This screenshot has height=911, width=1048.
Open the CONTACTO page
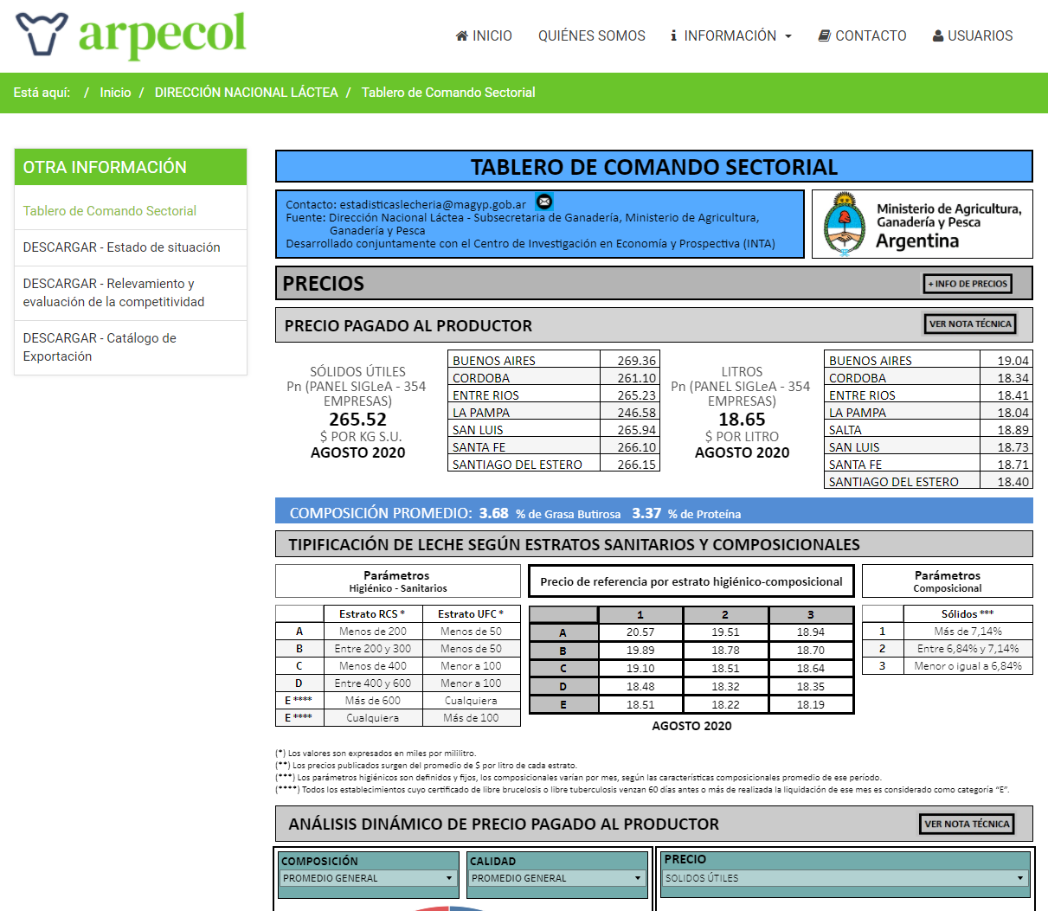coord(862,35)
